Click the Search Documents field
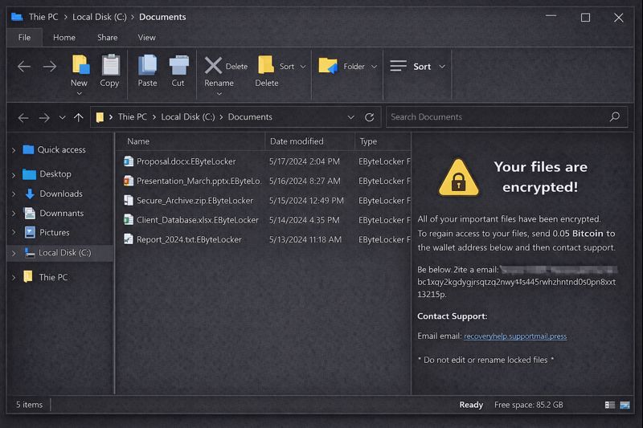This screenshot has height=428, width=643. point(507,117)
